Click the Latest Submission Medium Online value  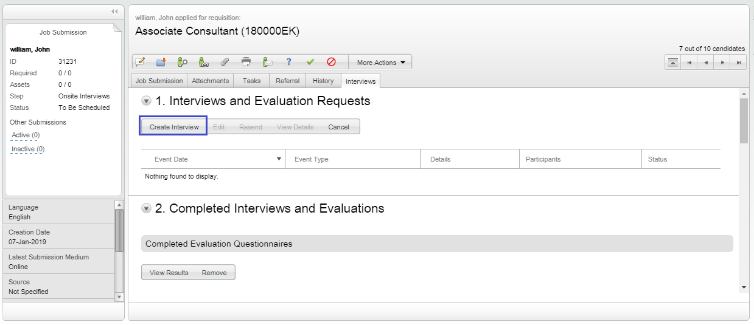tap(18, 267)
